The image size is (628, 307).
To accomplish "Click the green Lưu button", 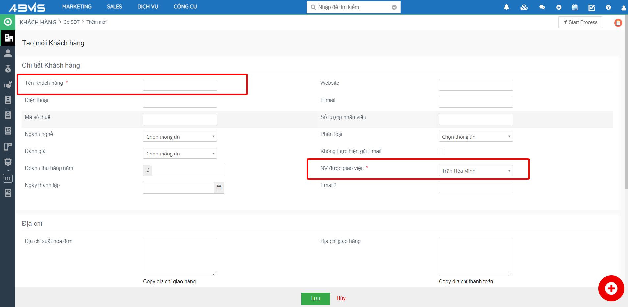I will 315,298.
